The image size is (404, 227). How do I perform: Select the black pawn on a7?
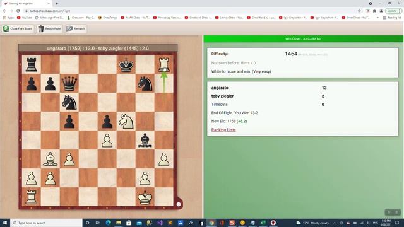click(x=31, y=83)
